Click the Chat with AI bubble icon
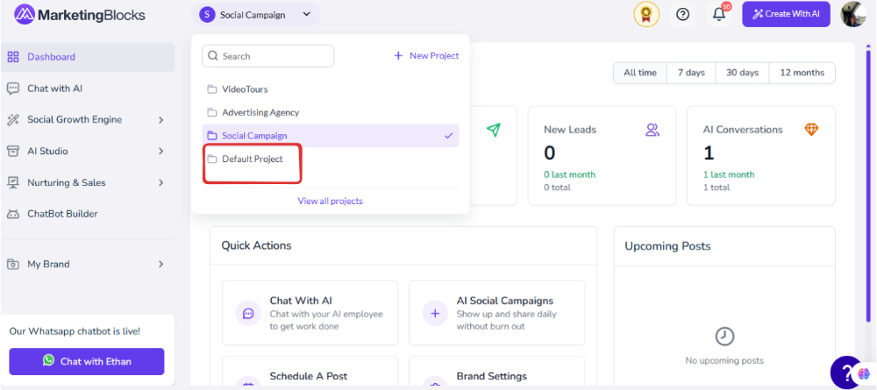 click(13, 89)
